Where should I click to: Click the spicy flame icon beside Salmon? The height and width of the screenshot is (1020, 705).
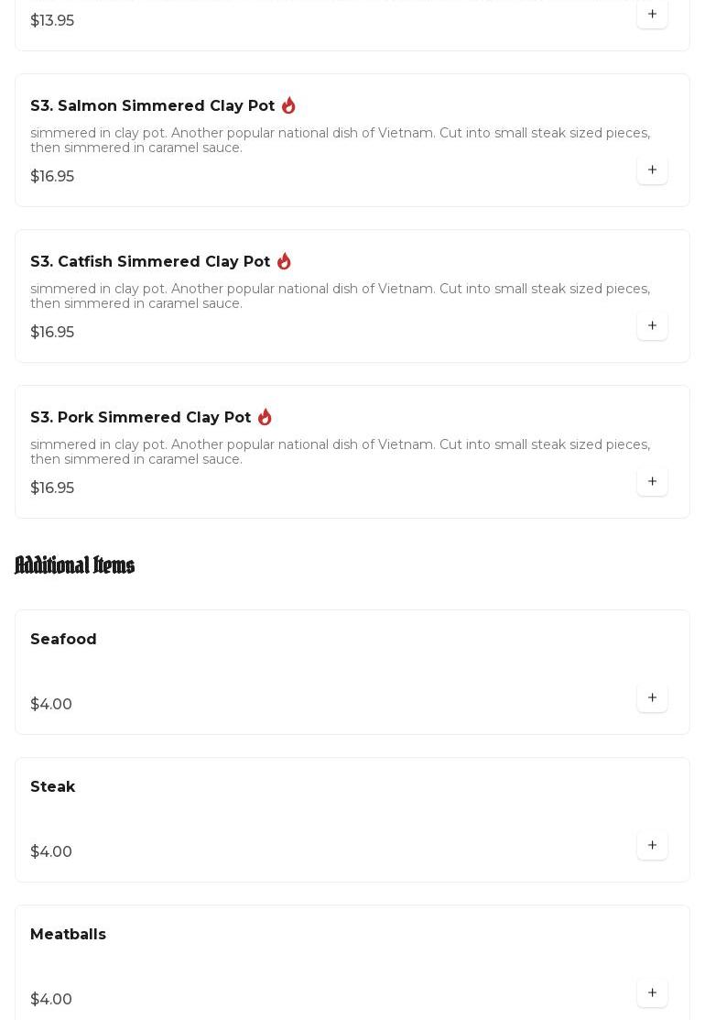tap(288, 105)
